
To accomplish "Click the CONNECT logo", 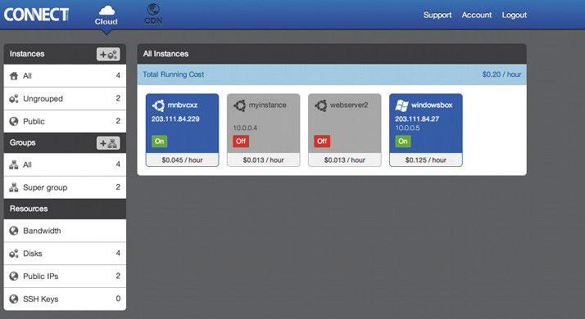I will click(x=36, y=15).
